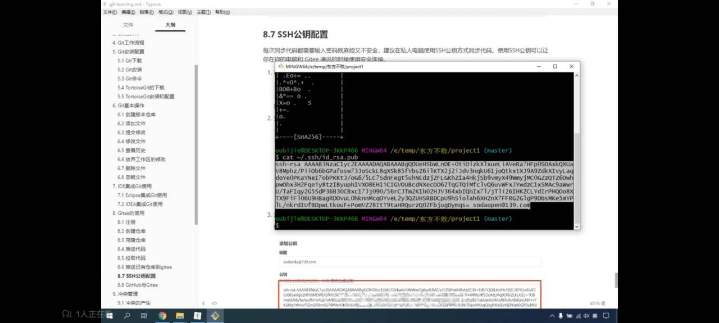
Task: Open outline entry 5.4 TortoiseGit的下载
Action: 141,88
